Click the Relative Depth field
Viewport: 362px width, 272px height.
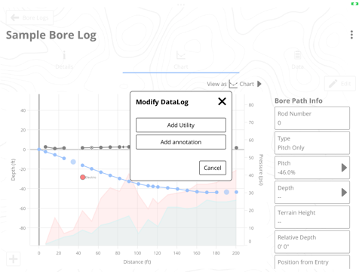(312, 242)
